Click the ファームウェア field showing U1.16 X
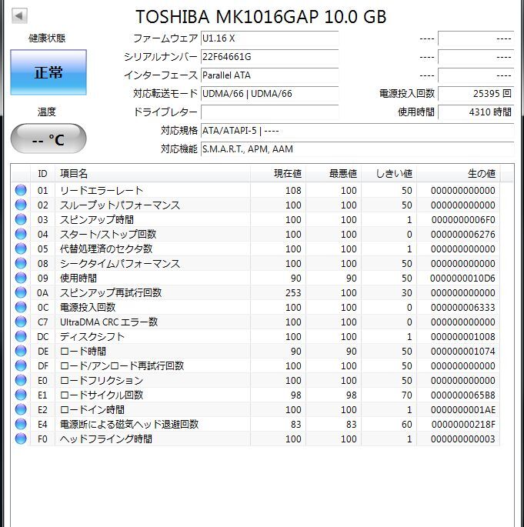Image resolution: width=524 pixels, height=527 pixels. [269, 38]
